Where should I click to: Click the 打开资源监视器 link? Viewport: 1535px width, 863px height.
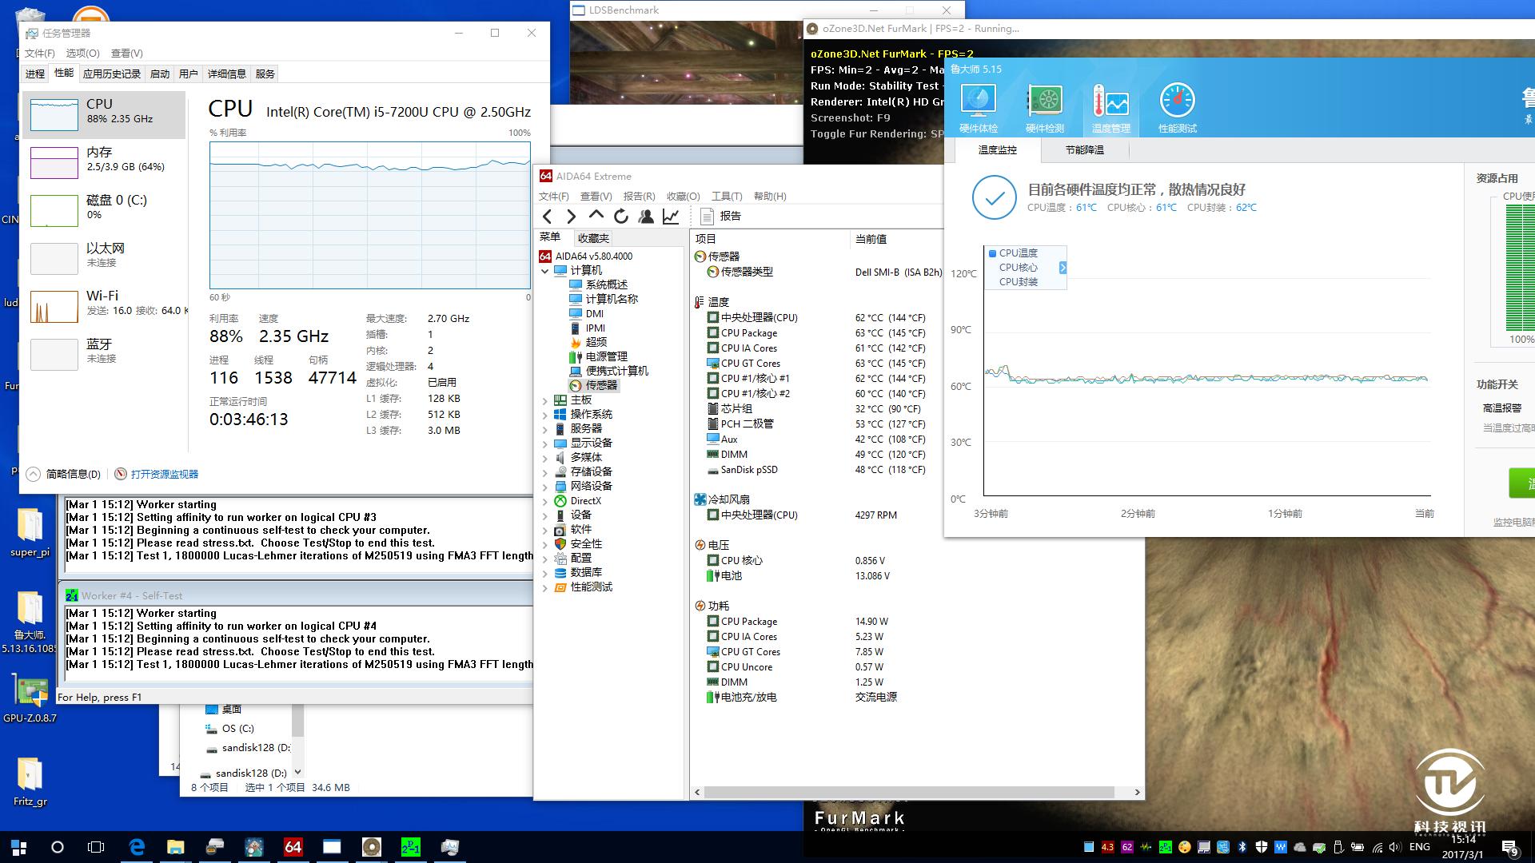pyautogui.click(x=164, y=473)
